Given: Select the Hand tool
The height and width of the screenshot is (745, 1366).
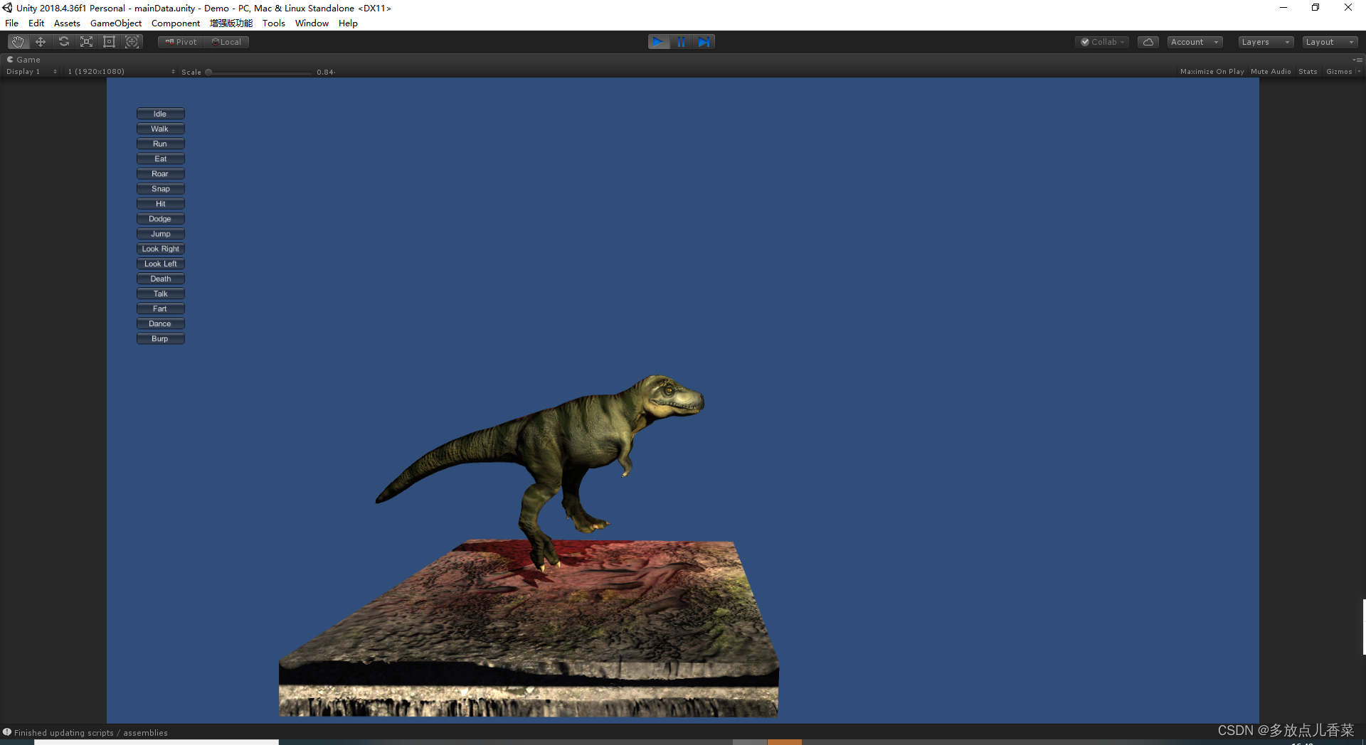Looking at the screenshot, I should point(18,42).
